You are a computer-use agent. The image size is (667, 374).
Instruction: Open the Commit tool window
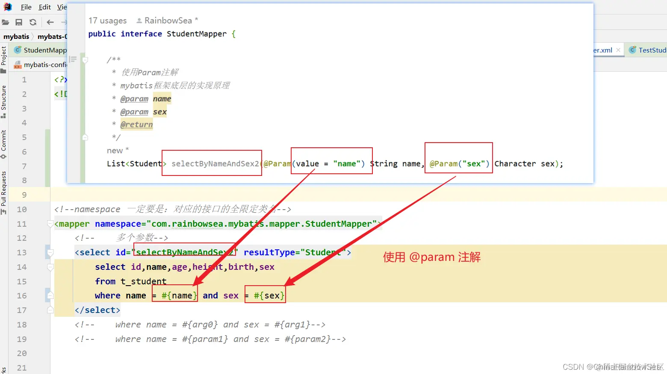pyautogui.click(x=4, y=140)
